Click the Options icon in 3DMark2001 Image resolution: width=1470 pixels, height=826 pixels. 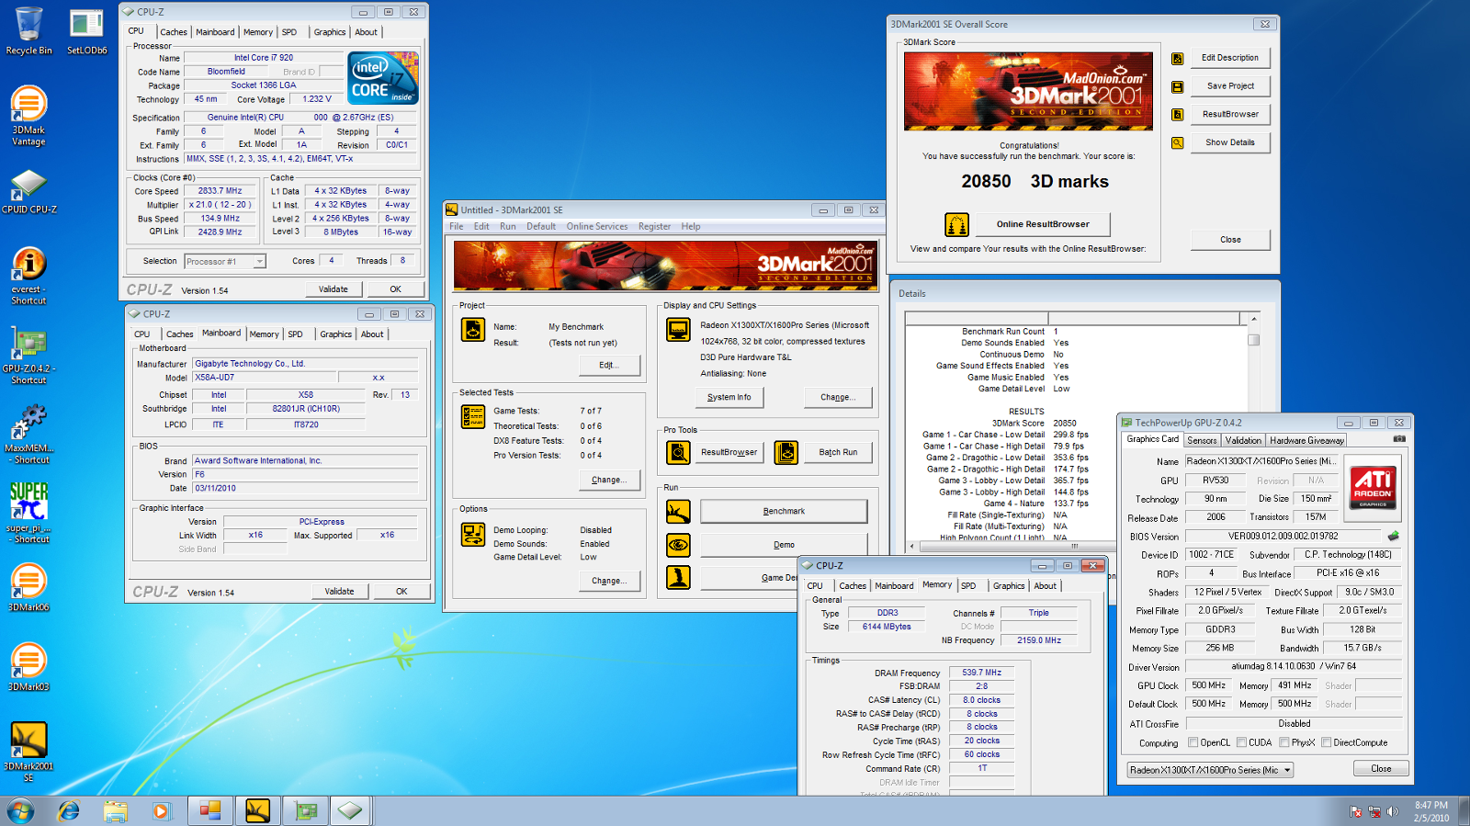[x=473, y=534]
